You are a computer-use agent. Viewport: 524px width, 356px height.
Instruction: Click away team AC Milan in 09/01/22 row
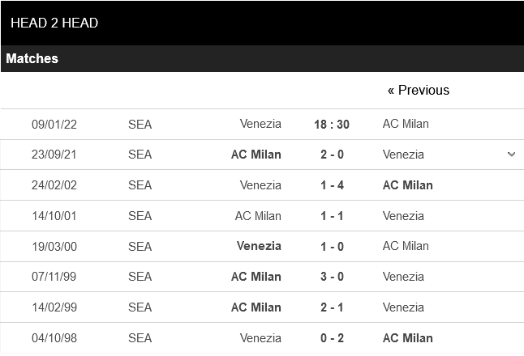406,124
